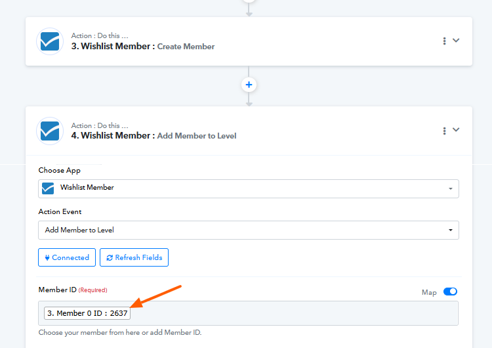This screenshot has height=348, width=492.
Task: Click the step 4 'Add Member to Level' title
Action: point(197,136)
